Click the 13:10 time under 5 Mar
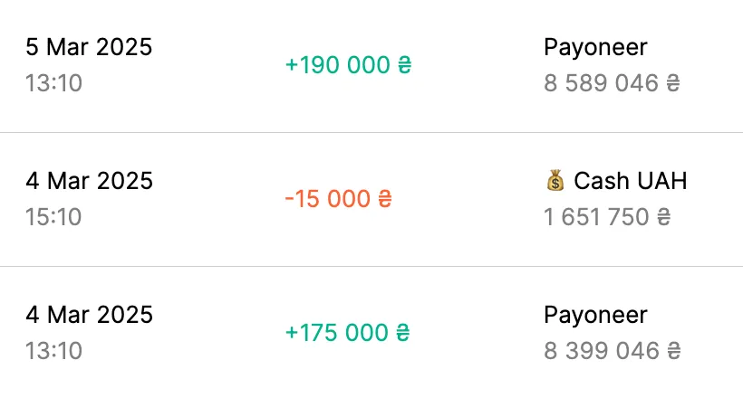Screen dimensions: 743x398 coord(53,83)
